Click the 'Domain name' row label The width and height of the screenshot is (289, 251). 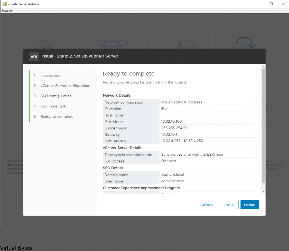coord(116,175)
